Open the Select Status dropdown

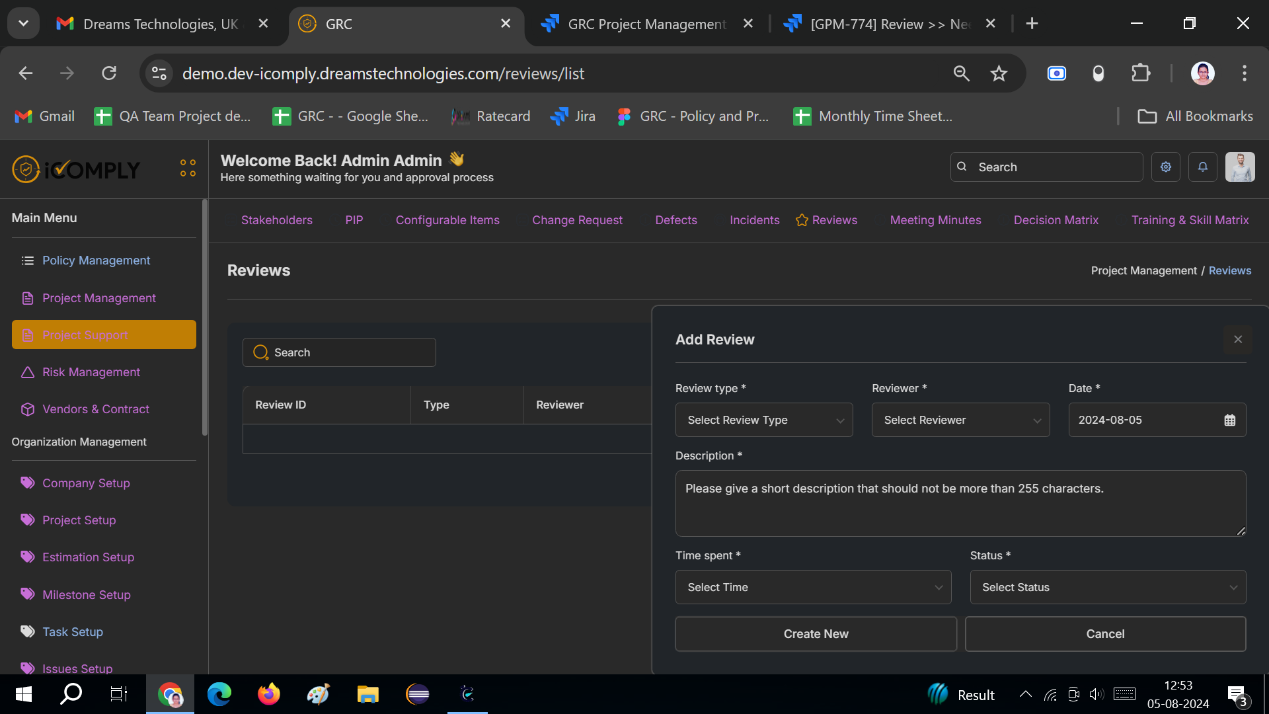(1108, 587)
